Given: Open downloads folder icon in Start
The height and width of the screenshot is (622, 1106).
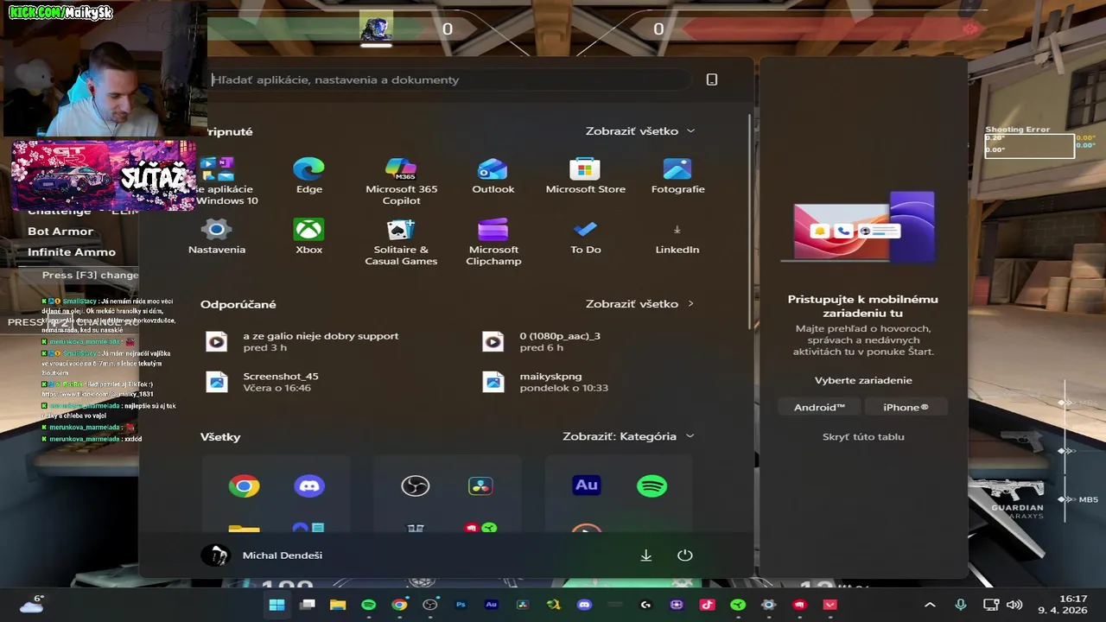Looking at the screenshot, I should pos(645,555).
